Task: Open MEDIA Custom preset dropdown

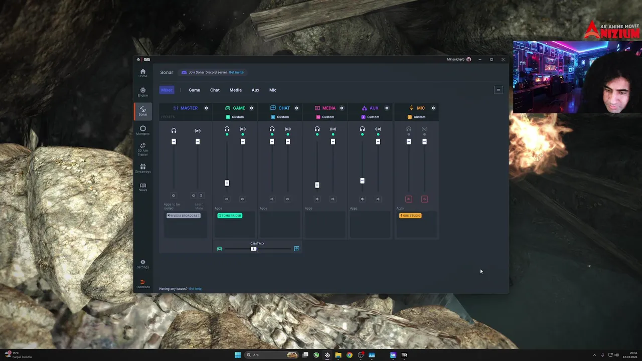Action: point(325,117)
